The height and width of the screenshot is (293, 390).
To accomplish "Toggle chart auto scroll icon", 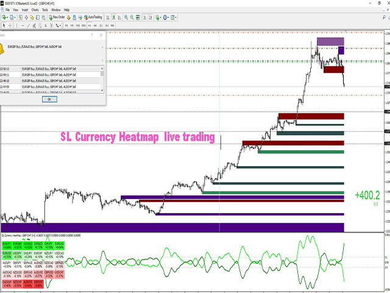I will point(145,18).
